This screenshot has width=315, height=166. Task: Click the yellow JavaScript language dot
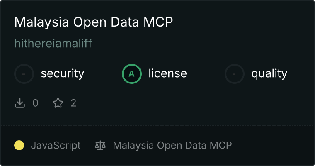coord(19,145)
